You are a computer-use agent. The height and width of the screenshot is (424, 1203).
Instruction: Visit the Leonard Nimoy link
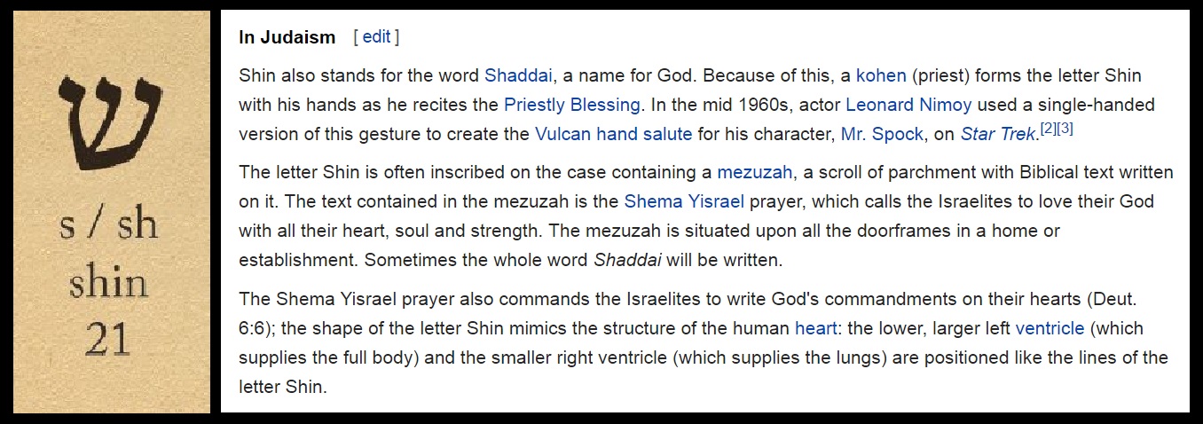click(x=908, y=105)
